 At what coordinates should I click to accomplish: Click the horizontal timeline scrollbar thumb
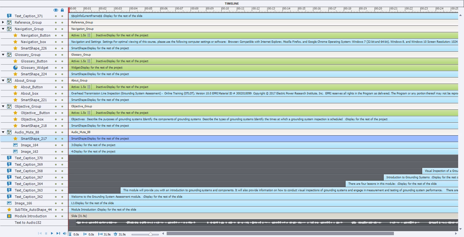(280, 234)
